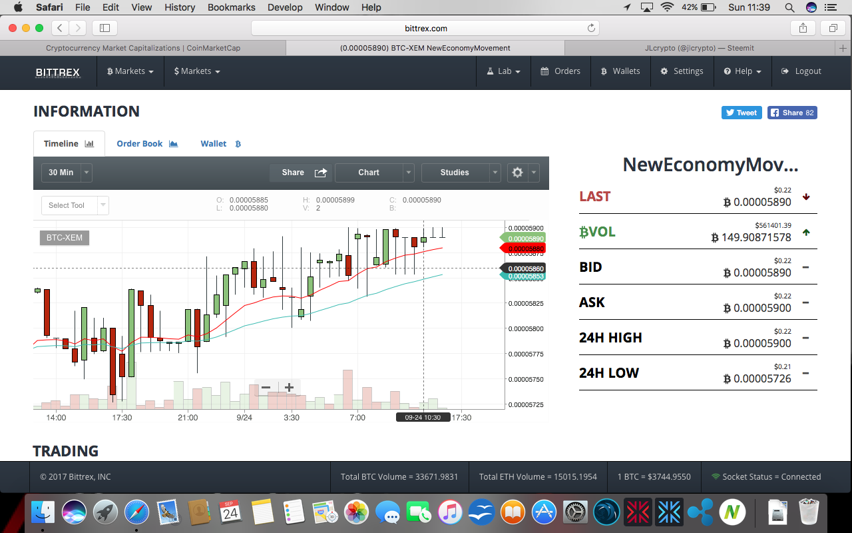
Task: Open Settings in the navbar
Action: click(682, 71)
